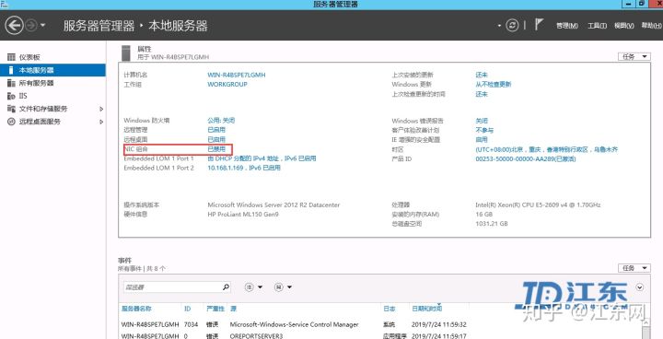Open the 帮助(H) menu
The width and height of the screenshot is (663, 339).
[652, 26]
